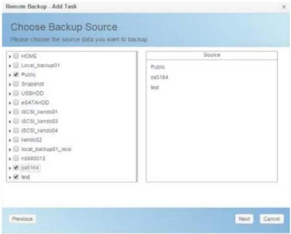Select the os5164 label in folder tree
Screen dimensions: 291x234
(30, 168)
